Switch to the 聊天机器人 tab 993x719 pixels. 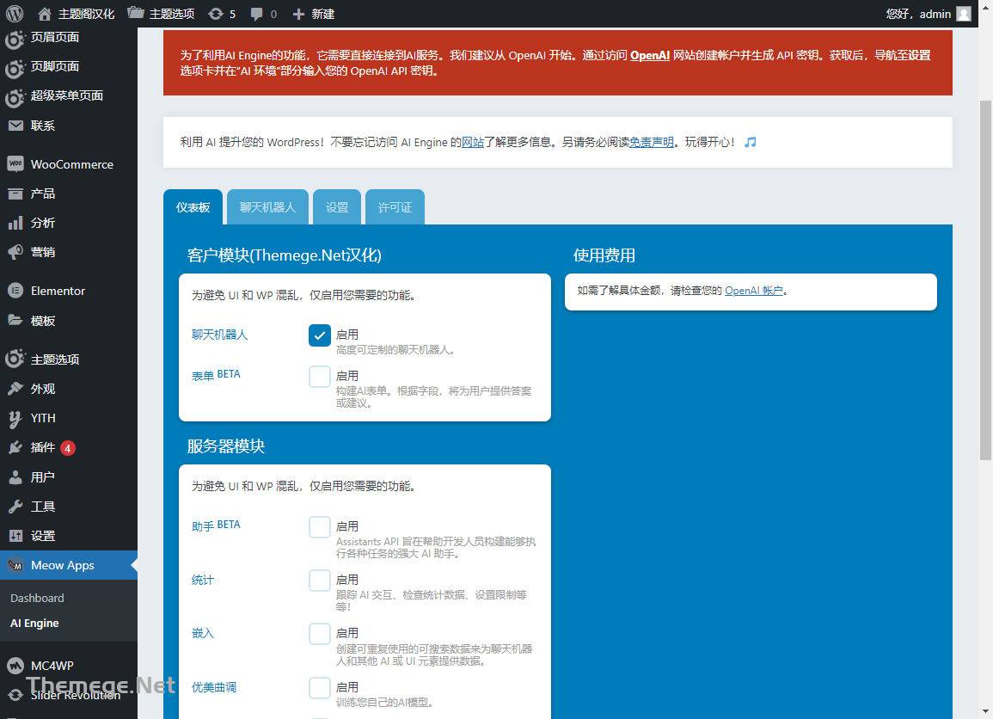pos(267,207)
